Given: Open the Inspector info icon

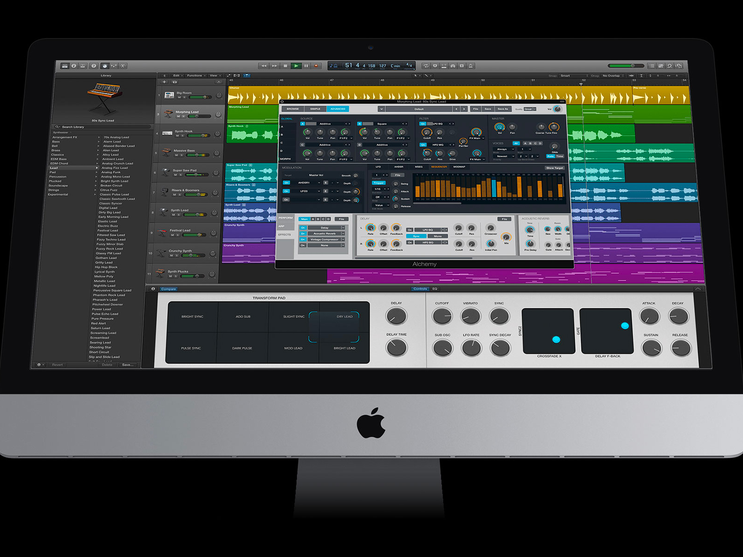Looking at the screenshot, I should point(74,66).
